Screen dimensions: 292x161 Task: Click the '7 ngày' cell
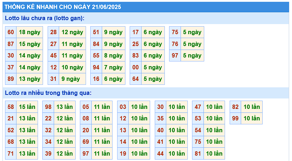coord(114,67)
